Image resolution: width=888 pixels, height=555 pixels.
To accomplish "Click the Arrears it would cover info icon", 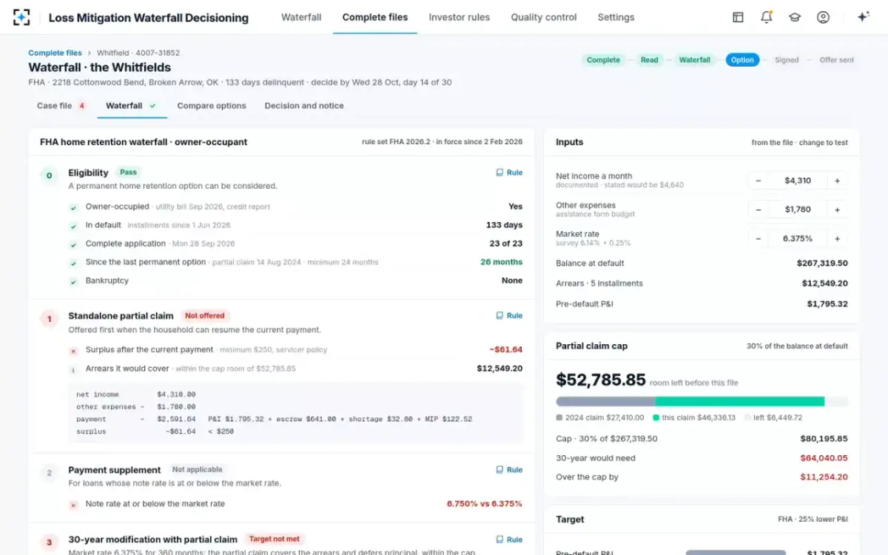I will coord(73,369).
